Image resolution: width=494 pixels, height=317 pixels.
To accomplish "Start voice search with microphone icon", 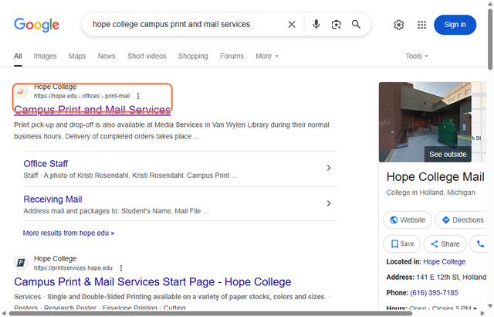I will pos(316,24).
